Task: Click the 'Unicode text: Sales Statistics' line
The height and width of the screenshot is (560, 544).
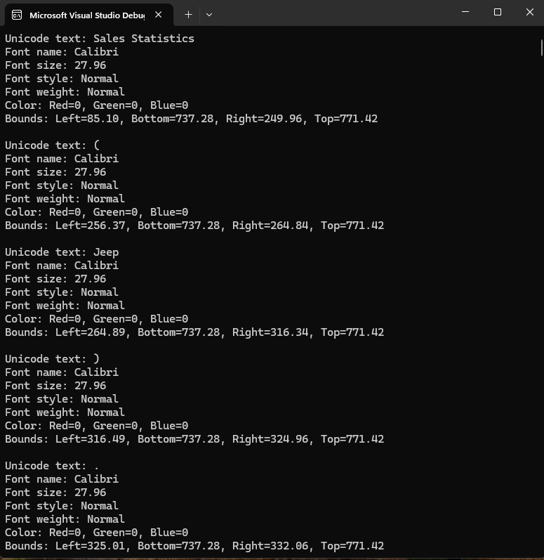Action: click(100, 39)
